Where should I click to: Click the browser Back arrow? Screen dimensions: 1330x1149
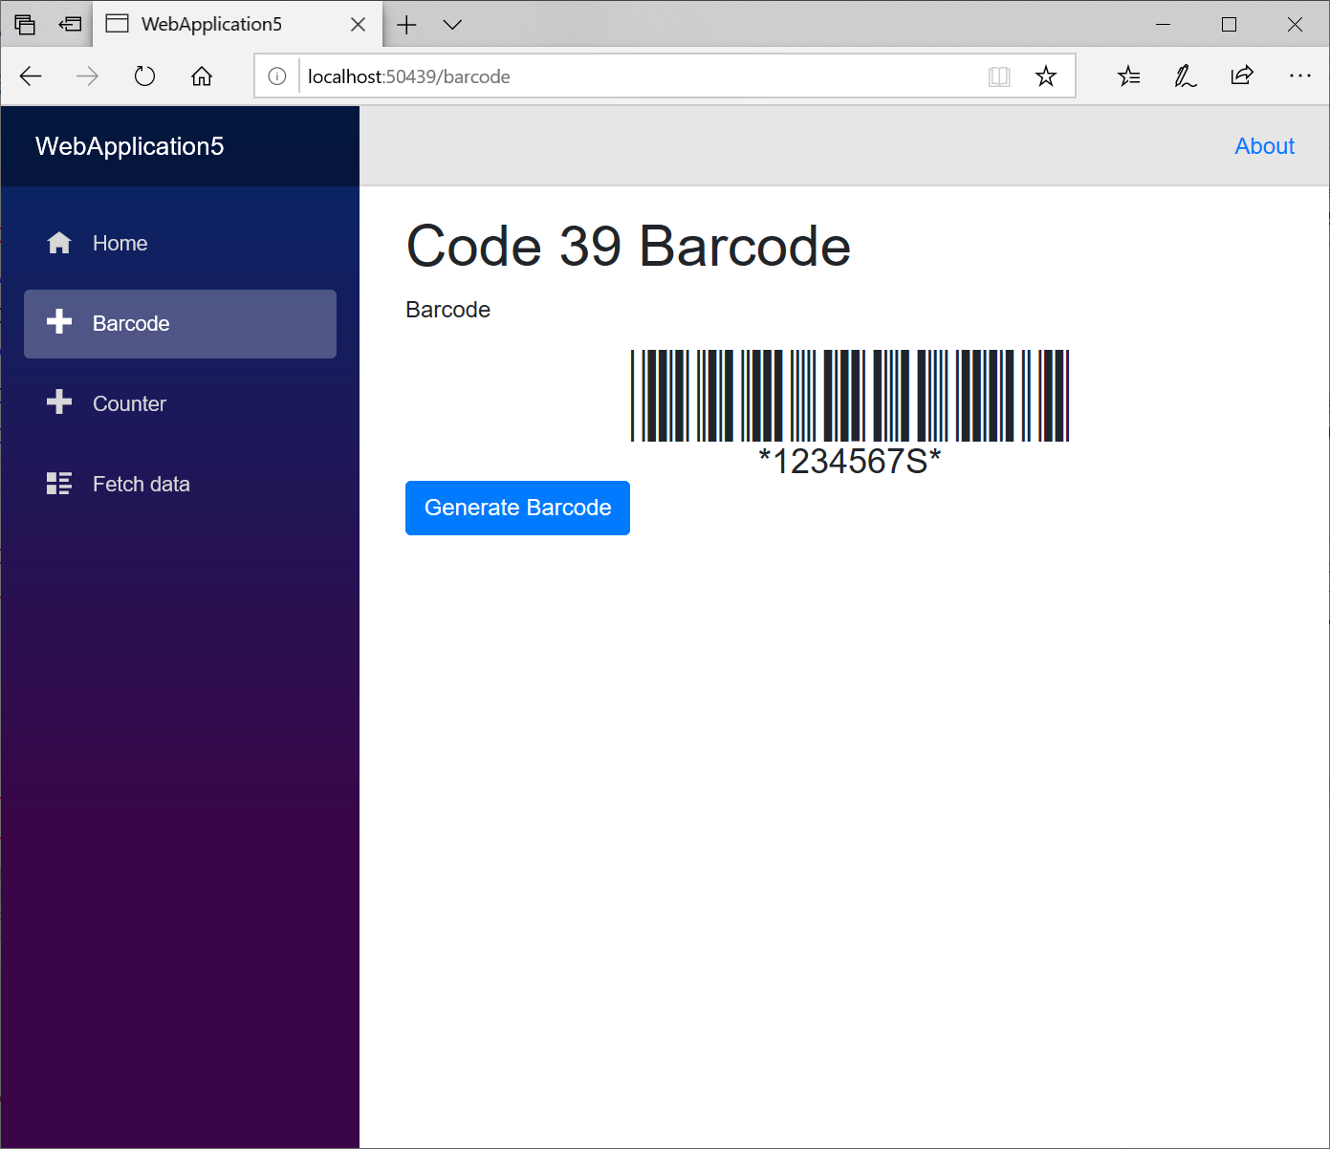tap(31, 76)
